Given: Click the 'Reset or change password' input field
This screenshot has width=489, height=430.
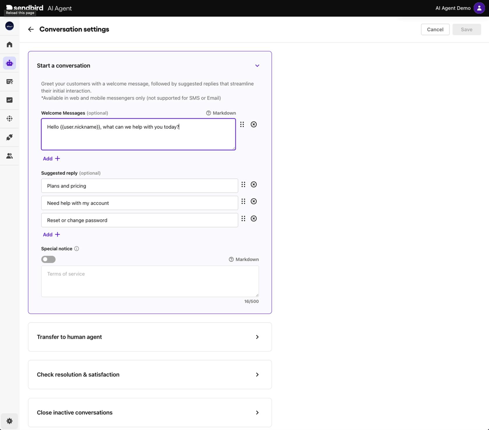Looking at the screenshot, I should tap(139, 220).
